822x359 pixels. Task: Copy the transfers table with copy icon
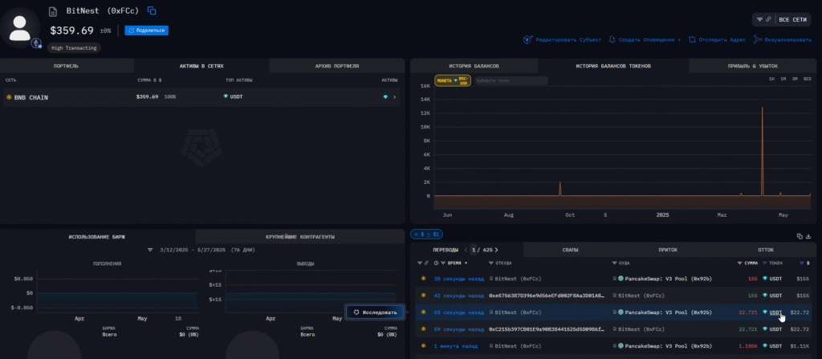click(800, 237)
